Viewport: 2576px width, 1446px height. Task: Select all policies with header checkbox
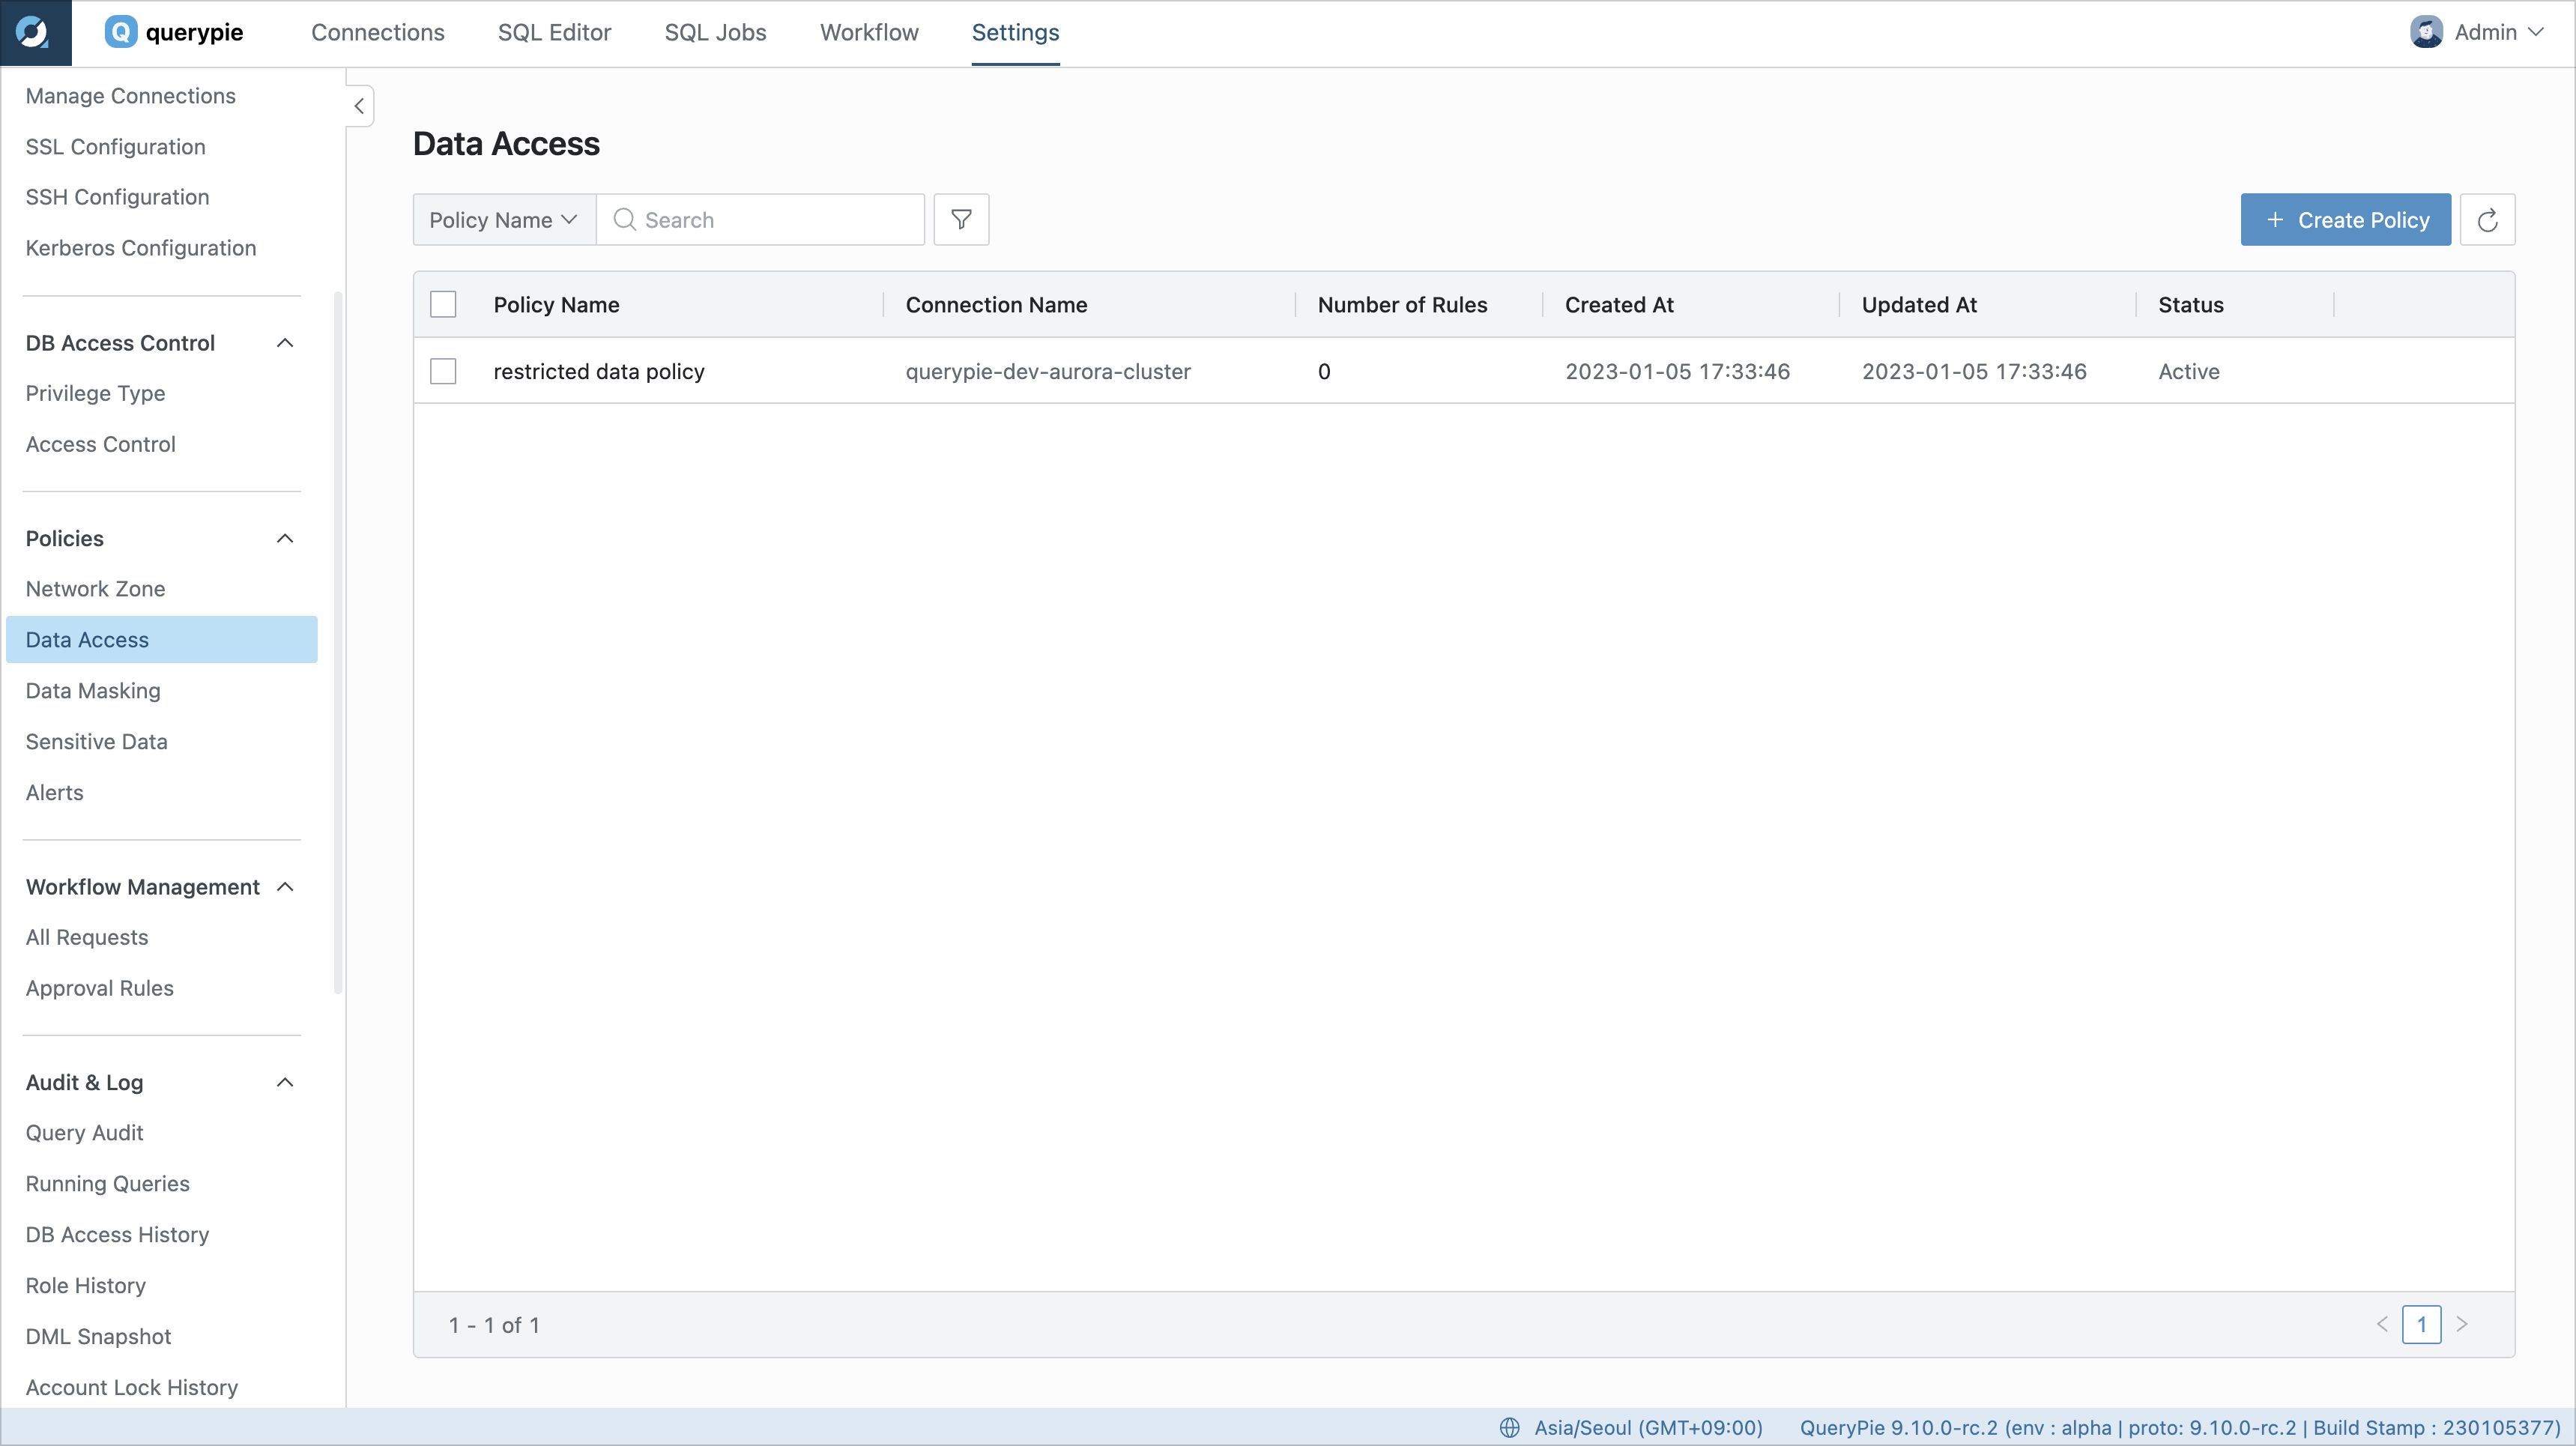coord(443,304)
